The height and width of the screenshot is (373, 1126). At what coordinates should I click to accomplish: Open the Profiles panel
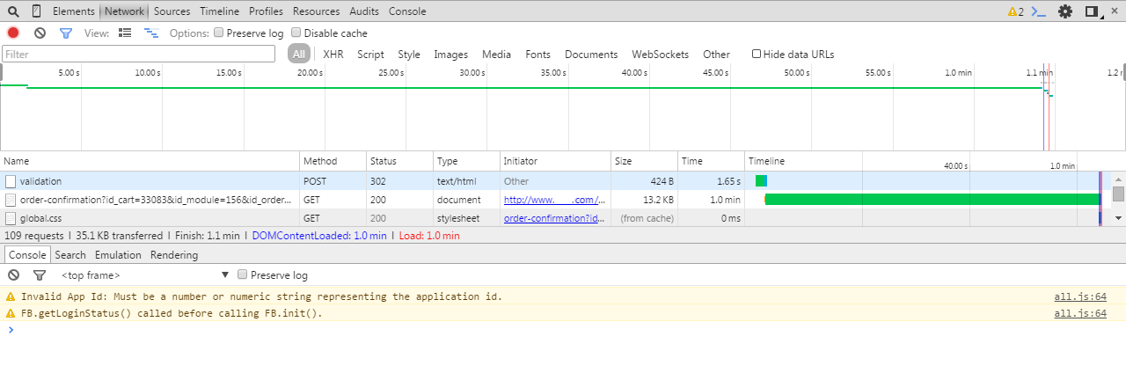tap(266, 11)
